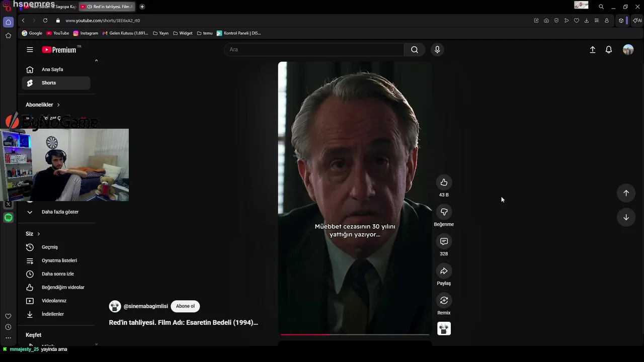Open Oynatma listeleri playlists
The height and width of the screenshot is (362, 644).
coord(56,260)
